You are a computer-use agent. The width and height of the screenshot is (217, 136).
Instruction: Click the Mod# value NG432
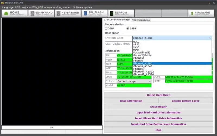point(125,60)
